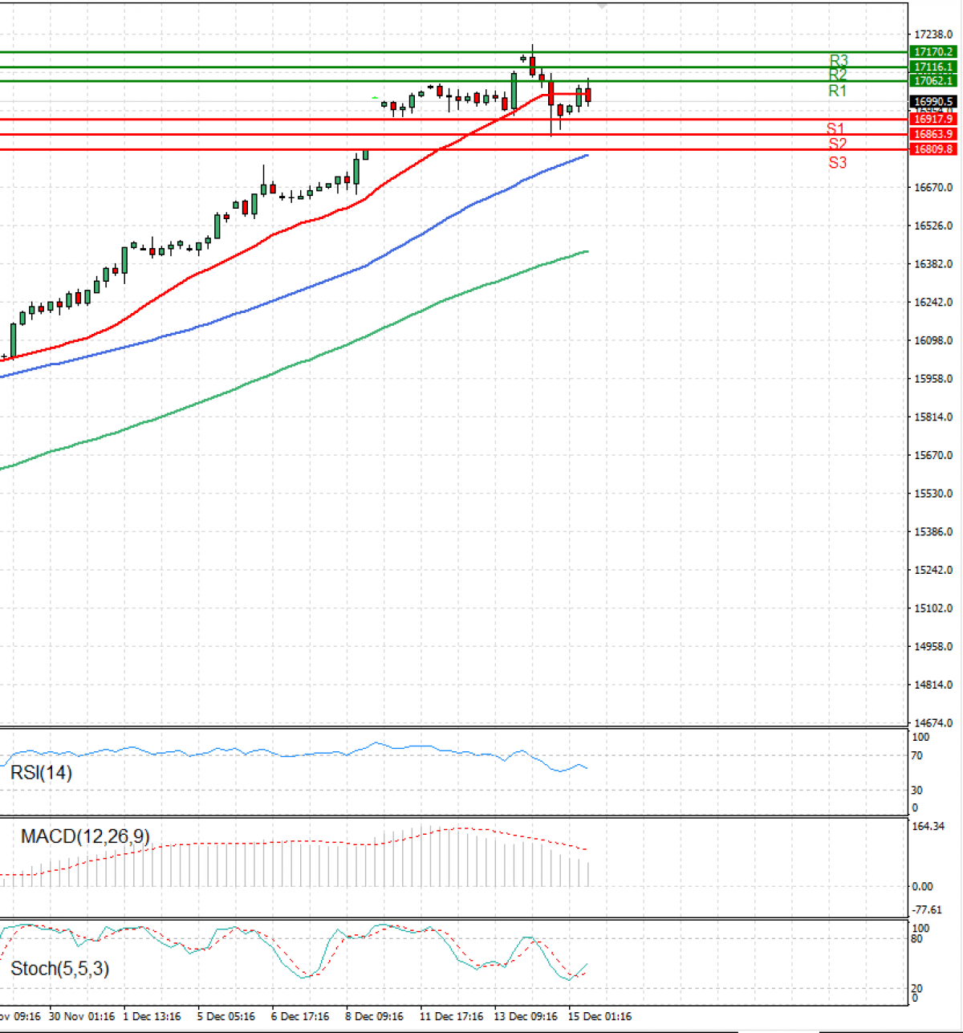Select the R2 resistance level label
Image resolution: width=963 pixels, height=1033 pixels.
pyautogui.click(x=836, y=74)
